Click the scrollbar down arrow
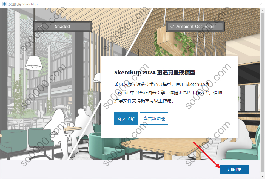 click(x=263, y=177)
